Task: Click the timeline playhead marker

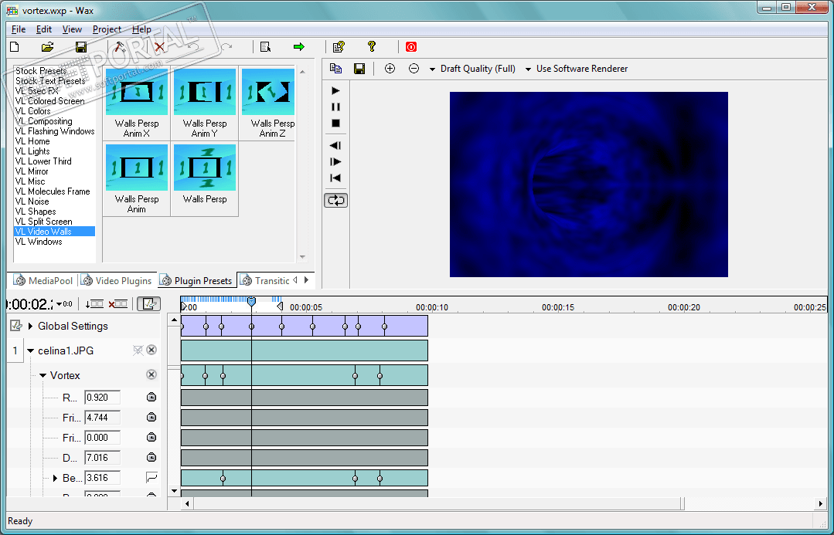Action: tap(251, 302)
